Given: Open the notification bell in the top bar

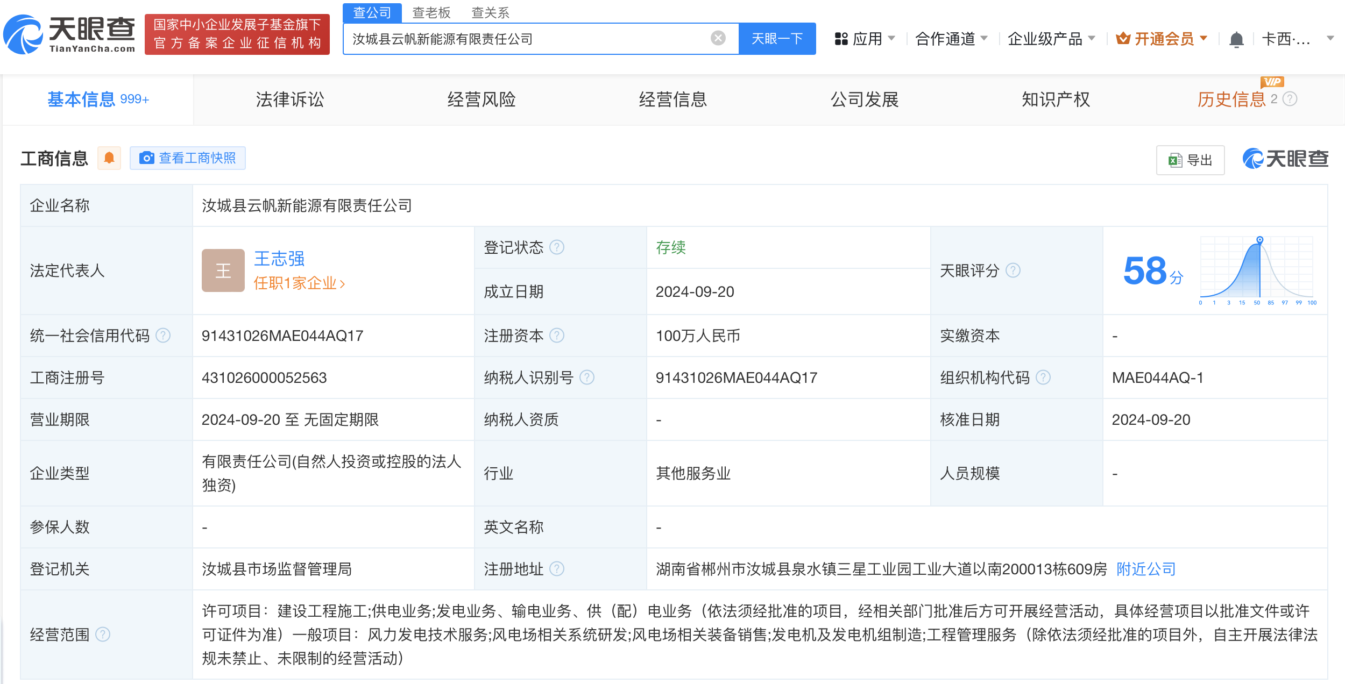Looking at the screenshot, I should point(1236,38).
